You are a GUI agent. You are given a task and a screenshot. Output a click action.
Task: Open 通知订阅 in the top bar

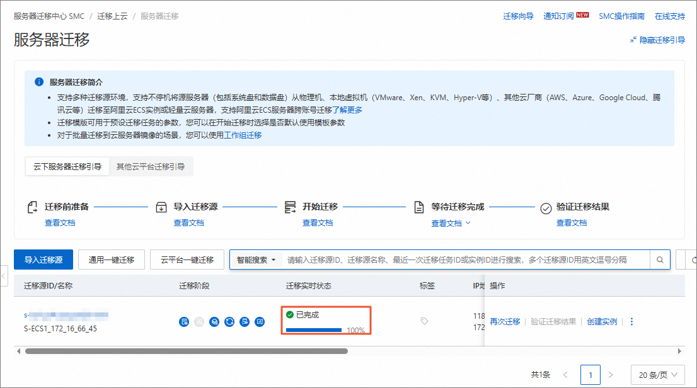(558, 16)
